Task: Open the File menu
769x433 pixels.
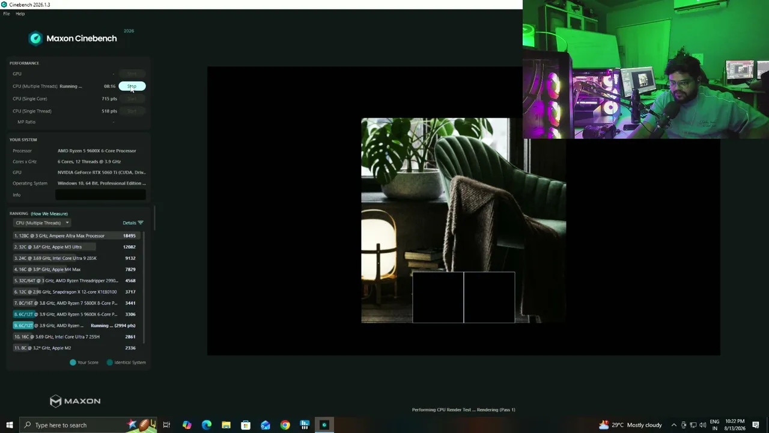Action: point(7,13)
